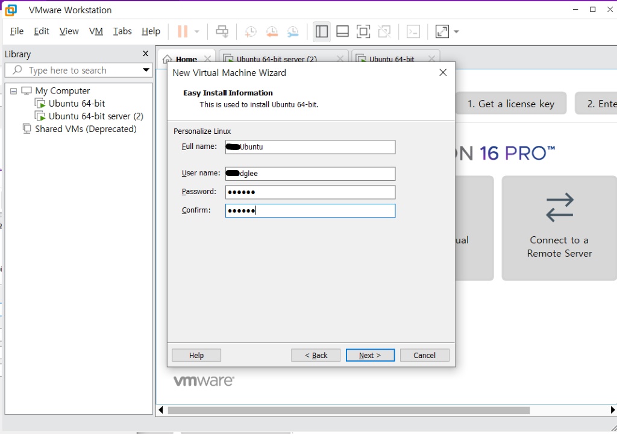Click the Confirm password input field
617x434 pixels.
[310, 211]
